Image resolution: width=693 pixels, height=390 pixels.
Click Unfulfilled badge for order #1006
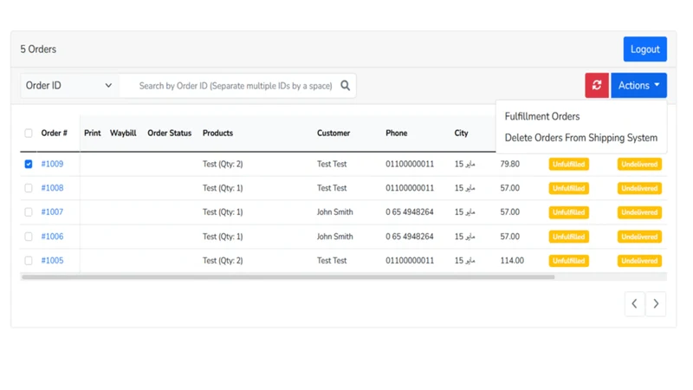(x=569, y=237)
